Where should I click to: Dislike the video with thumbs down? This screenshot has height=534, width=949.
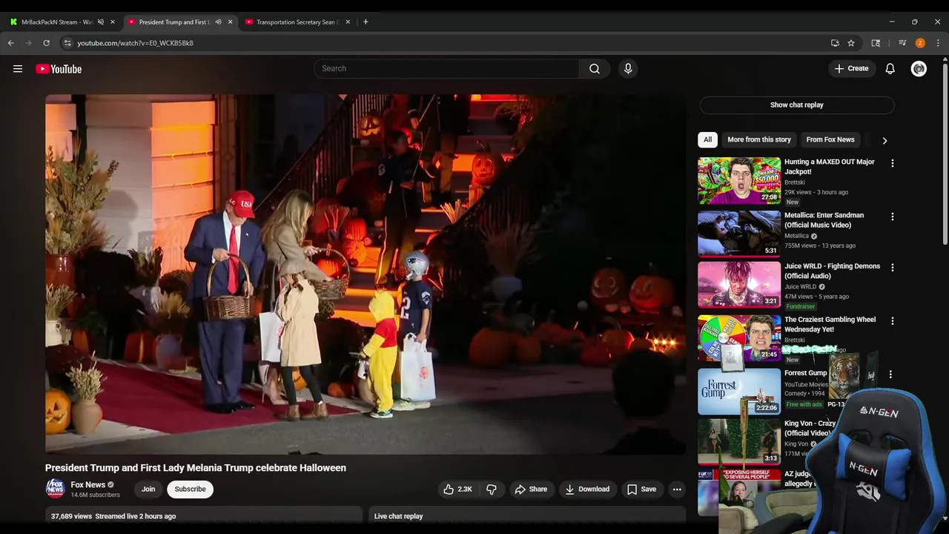click(492, 489)
